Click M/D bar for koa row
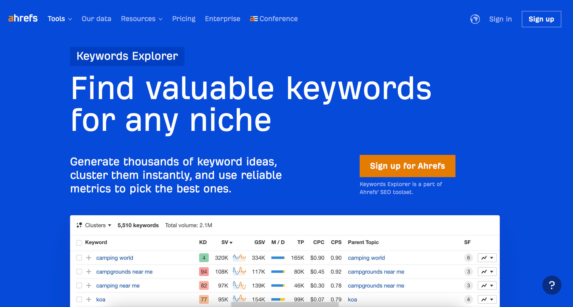 [x=278, y=299]
